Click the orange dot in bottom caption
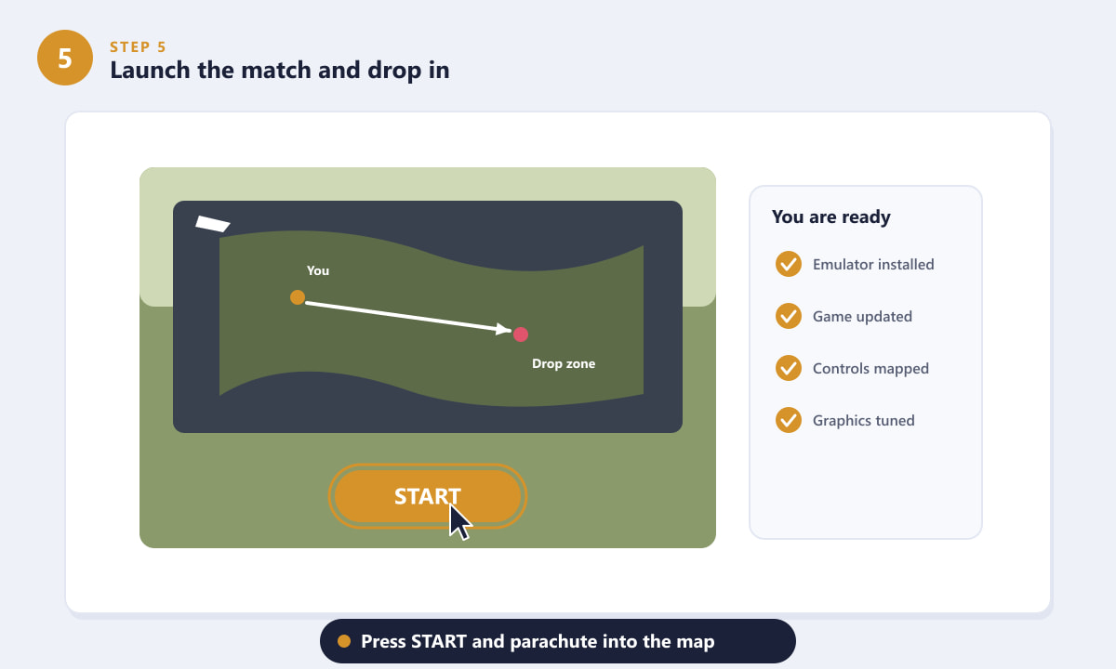Screen dimensions: 1116x669 (344, 641)
